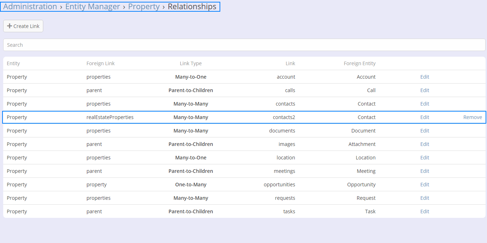Navigate to Property breadcrumb link

[144, 7]
